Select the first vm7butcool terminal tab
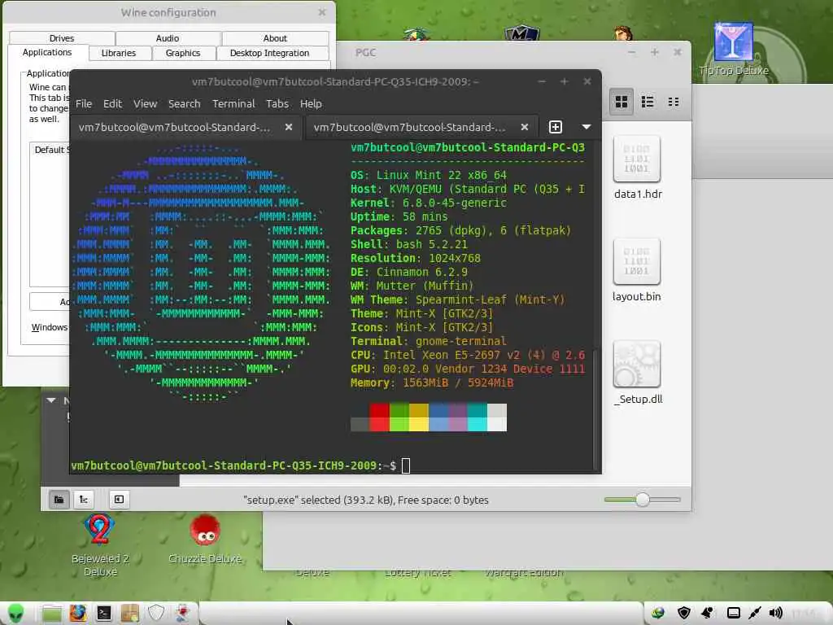Viewport: 833px width, 625px height. pyautogui.click(x=186, y=128)
